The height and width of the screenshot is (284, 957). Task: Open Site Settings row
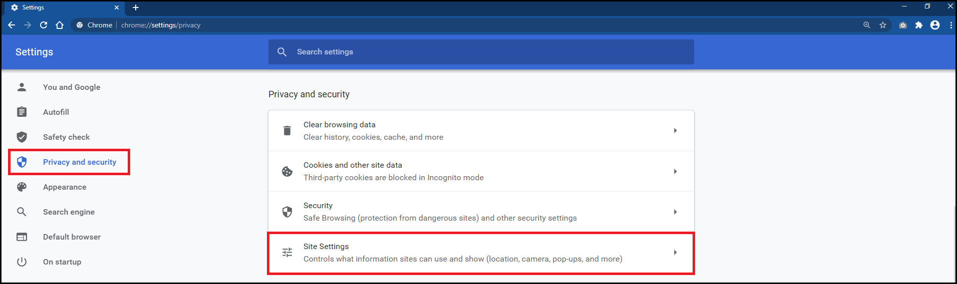tap(481, 253)
